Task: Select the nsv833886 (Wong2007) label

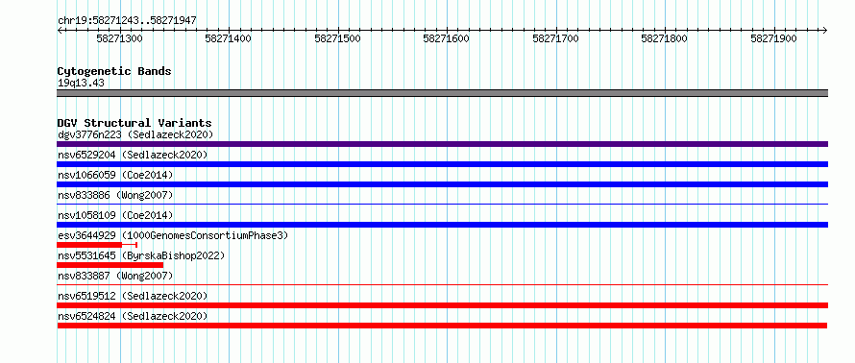Action: (x=115, y=195)
